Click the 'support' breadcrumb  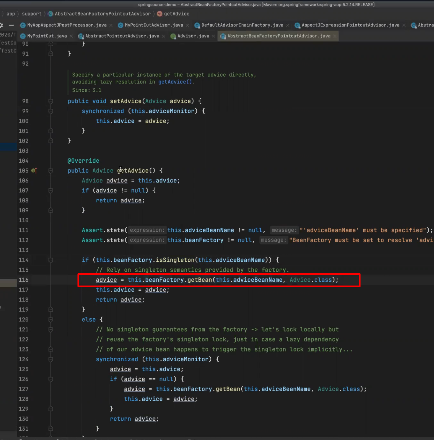(32, 14)
